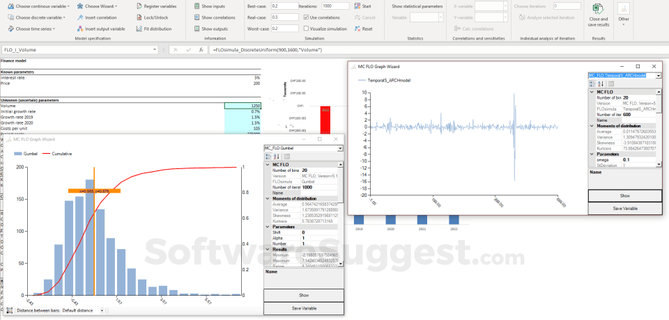
Task: Click Close and save results
Action: tap(599, 16)
